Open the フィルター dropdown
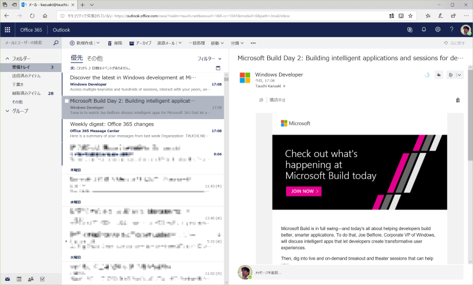This screenshot has height=285, width=473. [x=209, y=58]
